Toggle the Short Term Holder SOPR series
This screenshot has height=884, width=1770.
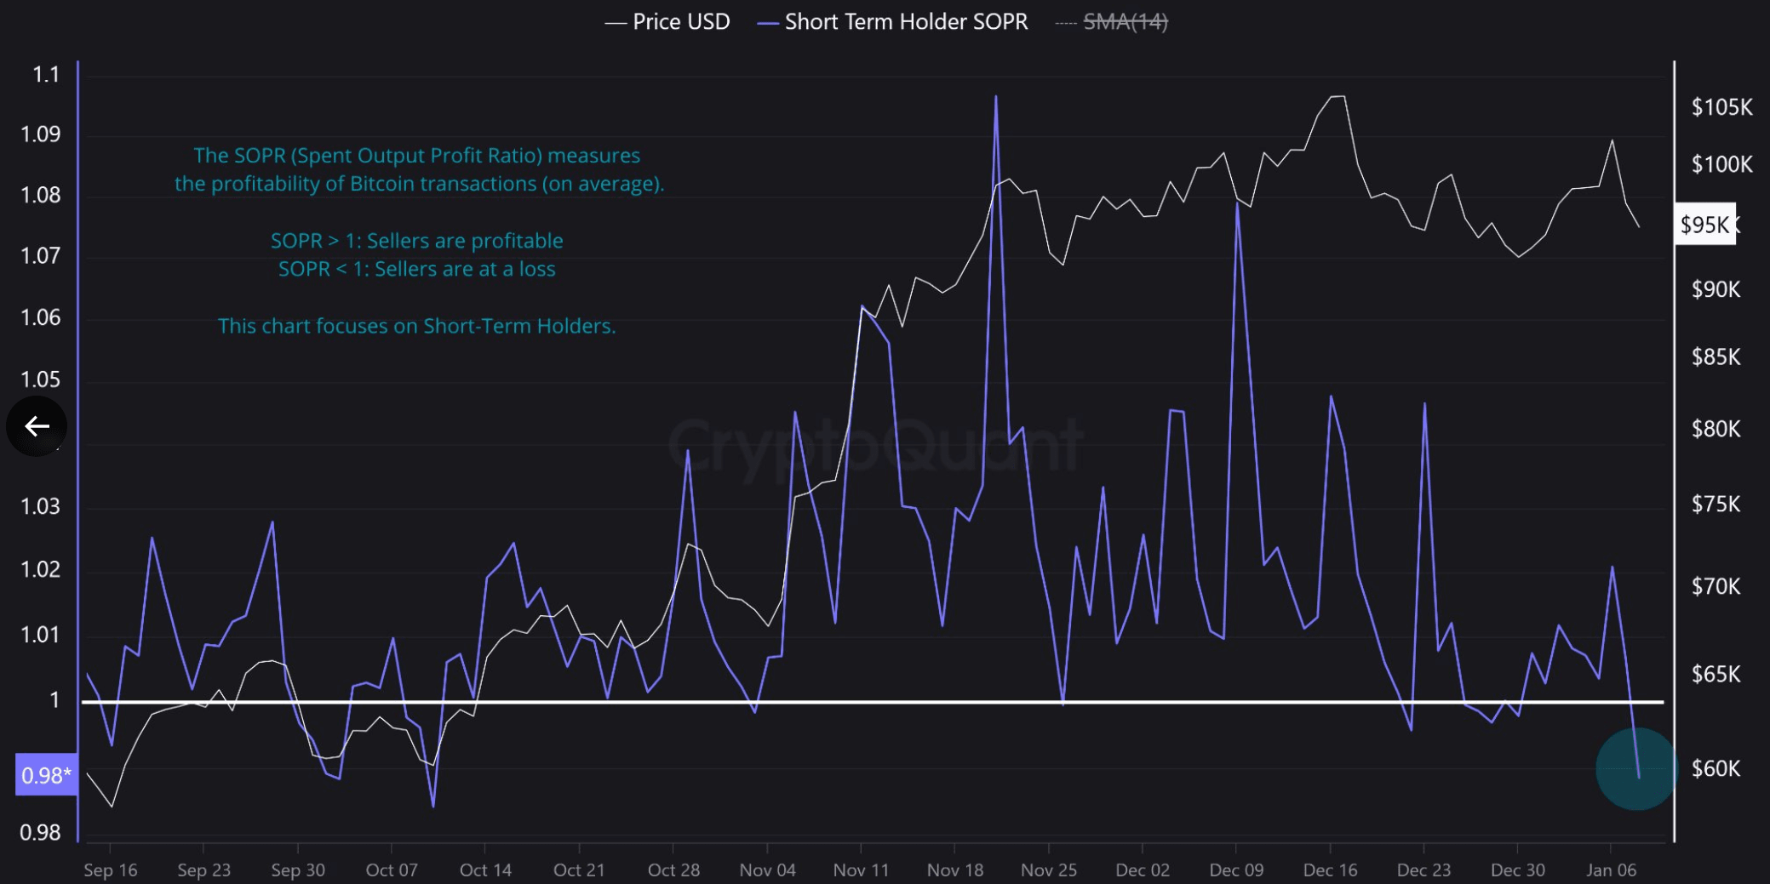(892, 21)
